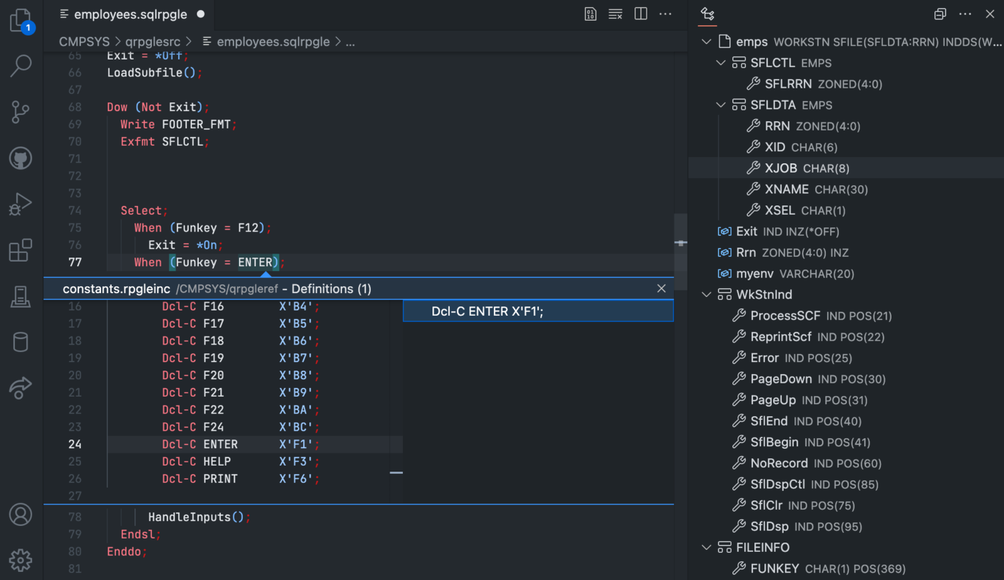This screenshot has width=1004, height=580.
Task: Split the editor using the split icon
Action: pyautogui.click(x=641, y=13)
